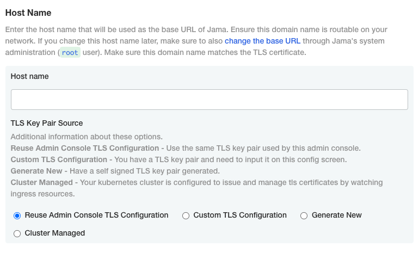The image size is (419, 253).
Task: Click the bold 'Cluster Managed -' description text
Action: pyautogui.click(x=45, y=182)
